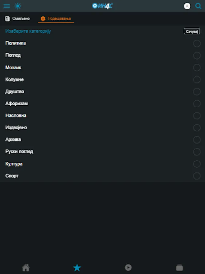Select the Мозаик category radio button

pos(197,68)
